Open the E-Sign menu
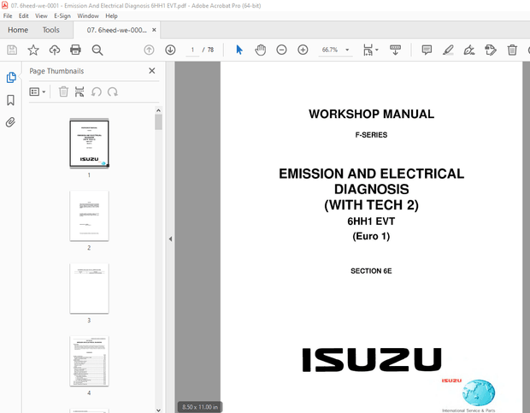The width and height of the screenshot is (530, 413). pyautogui.click(x=62, y=16)
